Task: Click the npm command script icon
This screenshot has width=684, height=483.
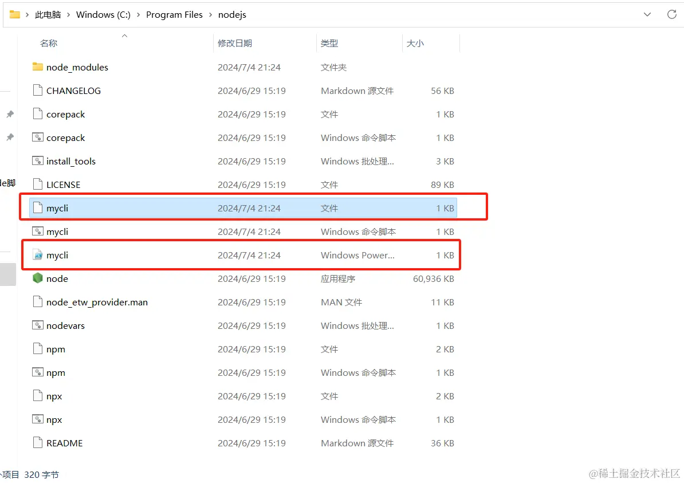Action: coord(38,372)
